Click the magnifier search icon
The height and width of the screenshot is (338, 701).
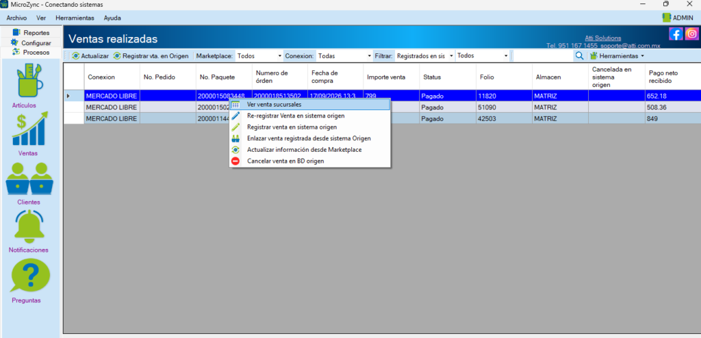[x=579, y=56]
